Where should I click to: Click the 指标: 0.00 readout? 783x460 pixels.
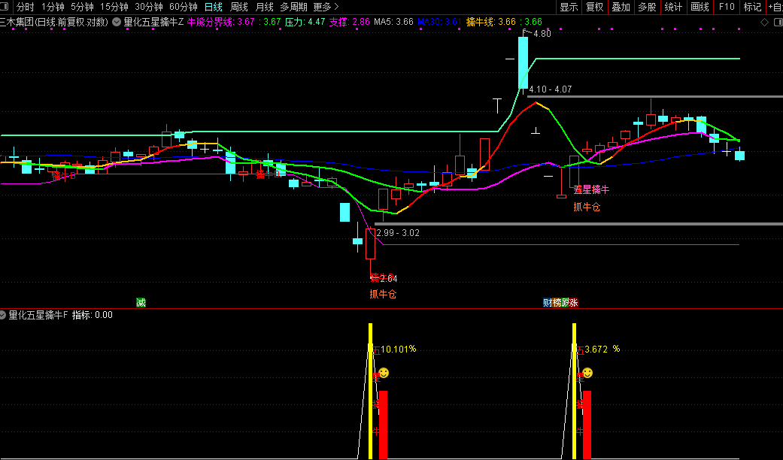coord(93,315)
